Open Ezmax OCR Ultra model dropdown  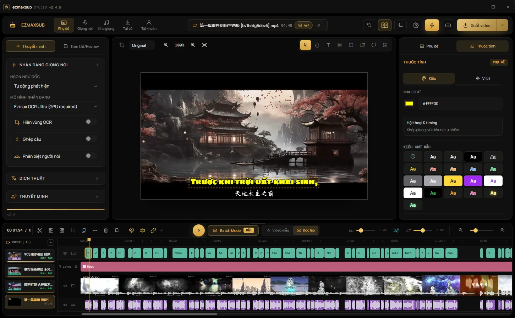click(55, 106)
